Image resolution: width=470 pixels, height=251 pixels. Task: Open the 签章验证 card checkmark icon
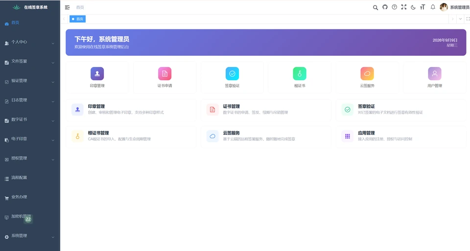click(348, 110)
